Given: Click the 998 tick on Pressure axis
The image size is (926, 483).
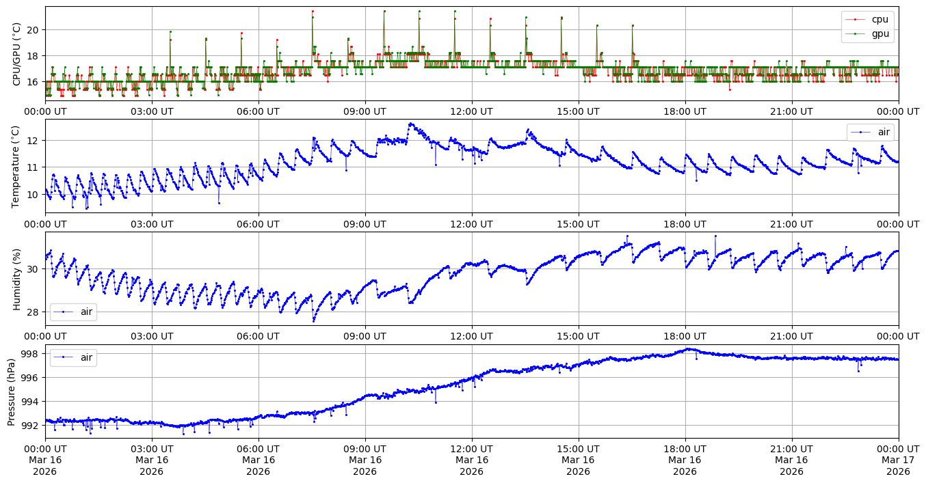Looking at the screenshot, I should tap(31, 354).
